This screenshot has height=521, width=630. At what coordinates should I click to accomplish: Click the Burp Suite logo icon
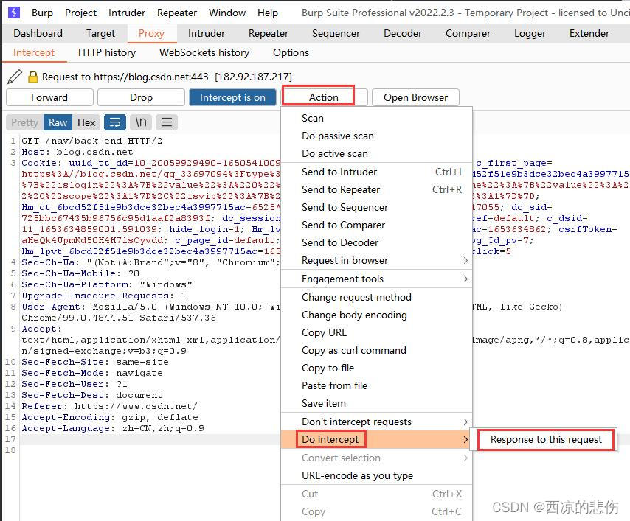(x=14, y=13)
